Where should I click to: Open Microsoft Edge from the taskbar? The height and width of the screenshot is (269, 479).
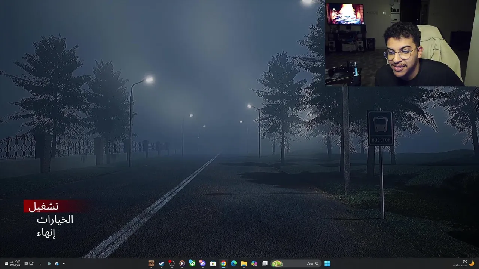point(234,263)
